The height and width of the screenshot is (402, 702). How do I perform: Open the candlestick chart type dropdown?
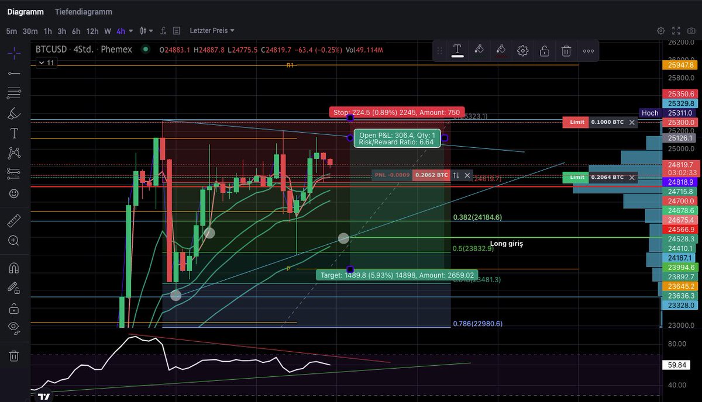(x=146, y=30)
